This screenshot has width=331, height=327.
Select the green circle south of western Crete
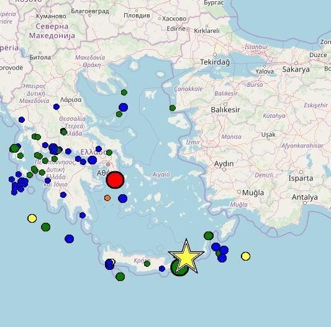point(120,277)
